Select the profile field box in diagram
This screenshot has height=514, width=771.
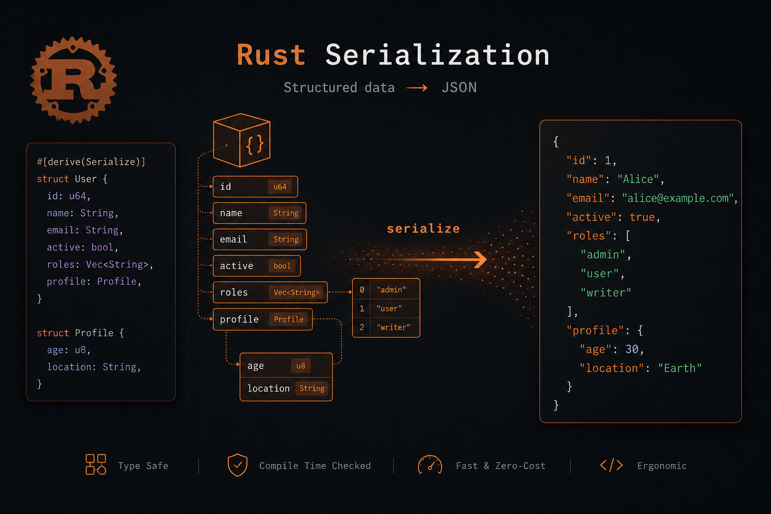point(263,319)
